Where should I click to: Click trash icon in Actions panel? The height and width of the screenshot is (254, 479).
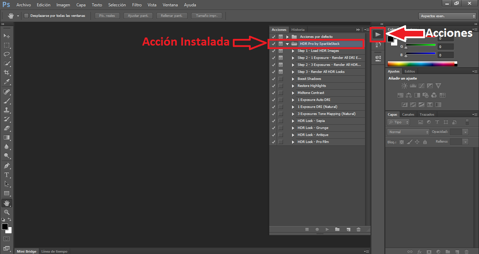358,229
